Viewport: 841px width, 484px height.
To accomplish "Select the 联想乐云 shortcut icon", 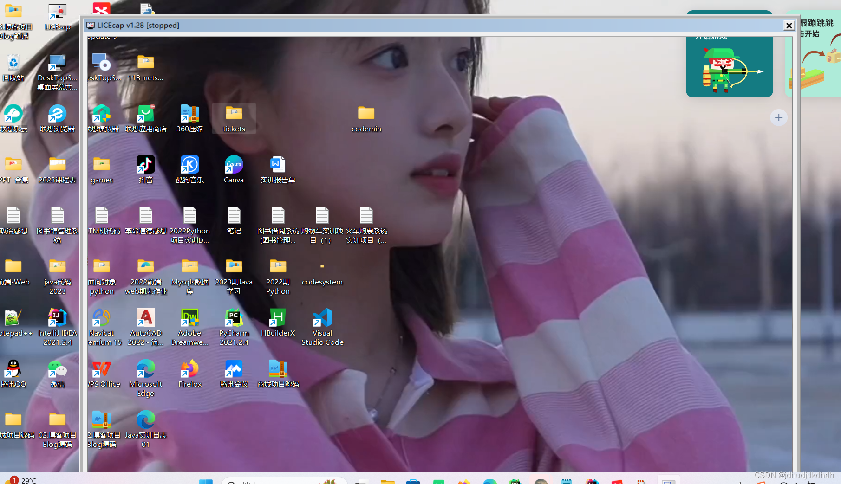I will [x=13, y=119].
